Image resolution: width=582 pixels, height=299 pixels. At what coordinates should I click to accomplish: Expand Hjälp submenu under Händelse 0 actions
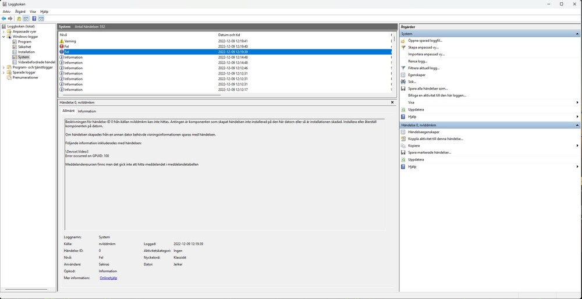tap(577, 166)
